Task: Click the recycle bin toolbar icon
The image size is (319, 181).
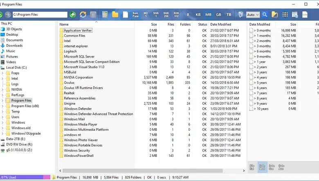Action: coord(240,14)
